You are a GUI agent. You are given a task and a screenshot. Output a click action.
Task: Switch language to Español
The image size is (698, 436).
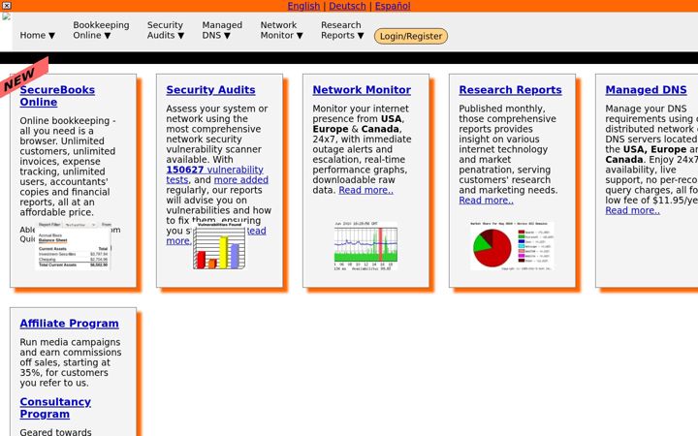[x=393, y=6]
